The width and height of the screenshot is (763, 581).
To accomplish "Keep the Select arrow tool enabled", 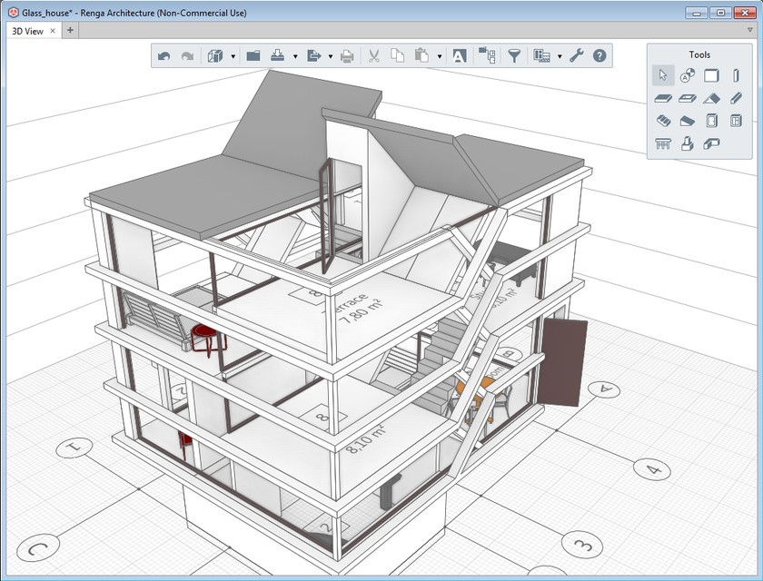I will click(662, 75).
